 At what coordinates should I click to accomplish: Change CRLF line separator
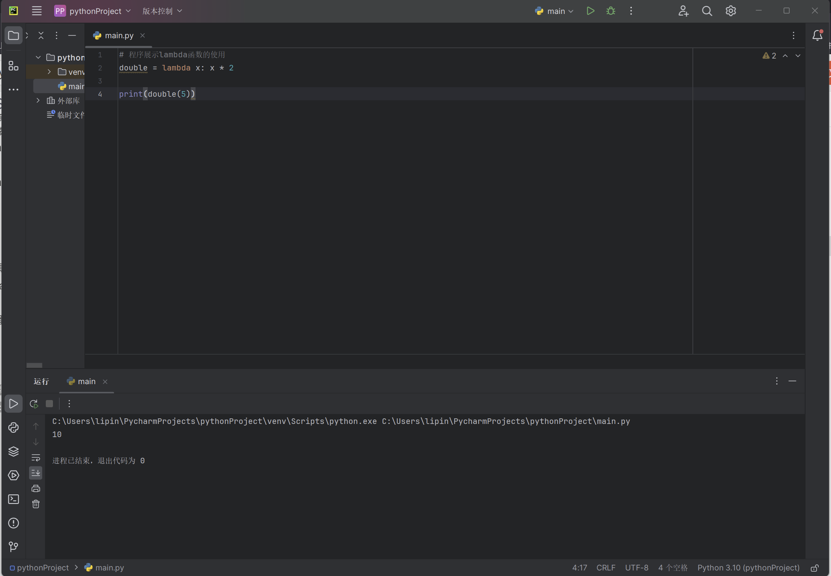(606, 568)
